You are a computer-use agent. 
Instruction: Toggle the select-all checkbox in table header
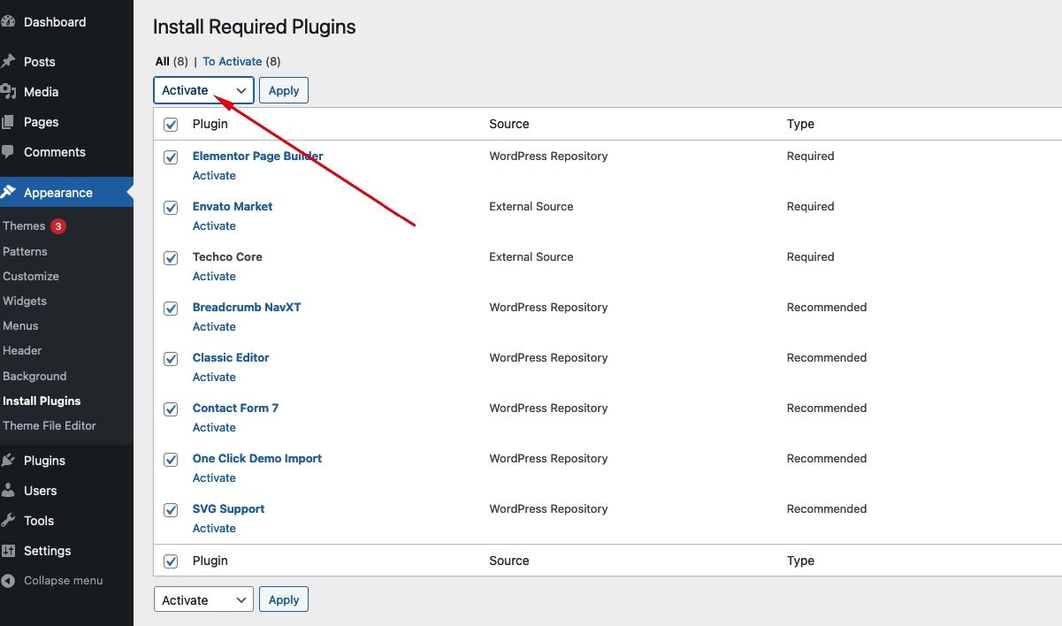(171, 125)
